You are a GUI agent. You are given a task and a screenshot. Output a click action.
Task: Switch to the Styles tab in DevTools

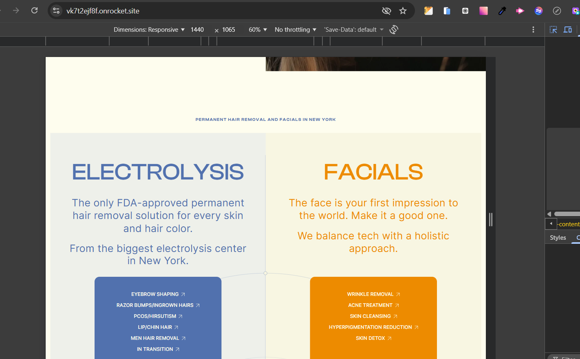(558, 238)
